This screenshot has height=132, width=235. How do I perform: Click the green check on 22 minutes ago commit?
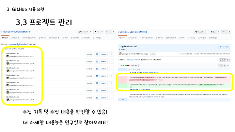pyautogui.click(x=33, y=56)
